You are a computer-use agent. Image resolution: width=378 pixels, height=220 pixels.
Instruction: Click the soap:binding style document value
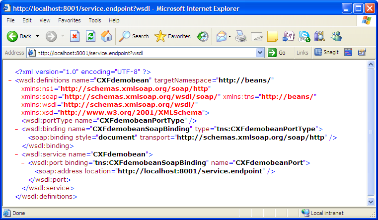click(117, 138)
